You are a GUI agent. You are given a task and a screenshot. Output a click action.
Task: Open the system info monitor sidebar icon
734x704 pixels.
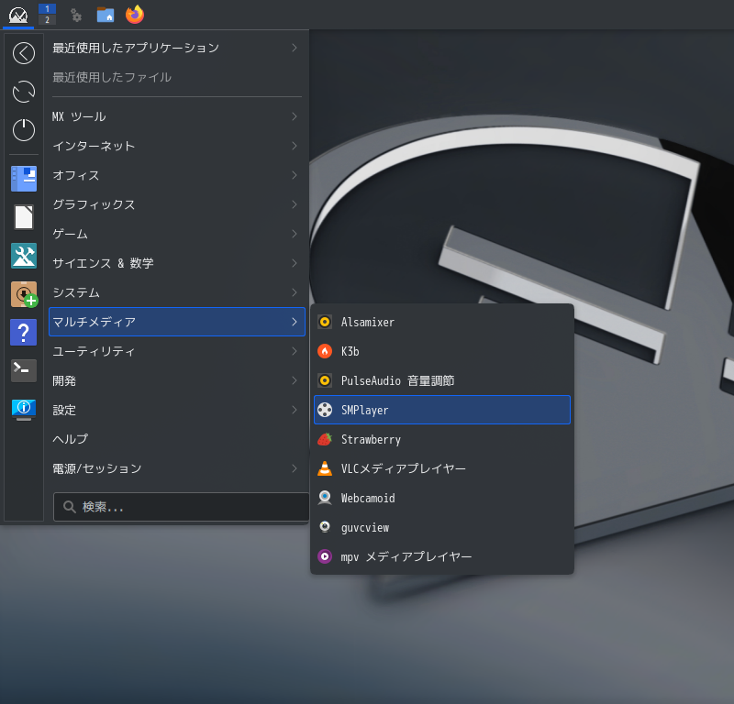pyautogui.click(x=24, y=410)
